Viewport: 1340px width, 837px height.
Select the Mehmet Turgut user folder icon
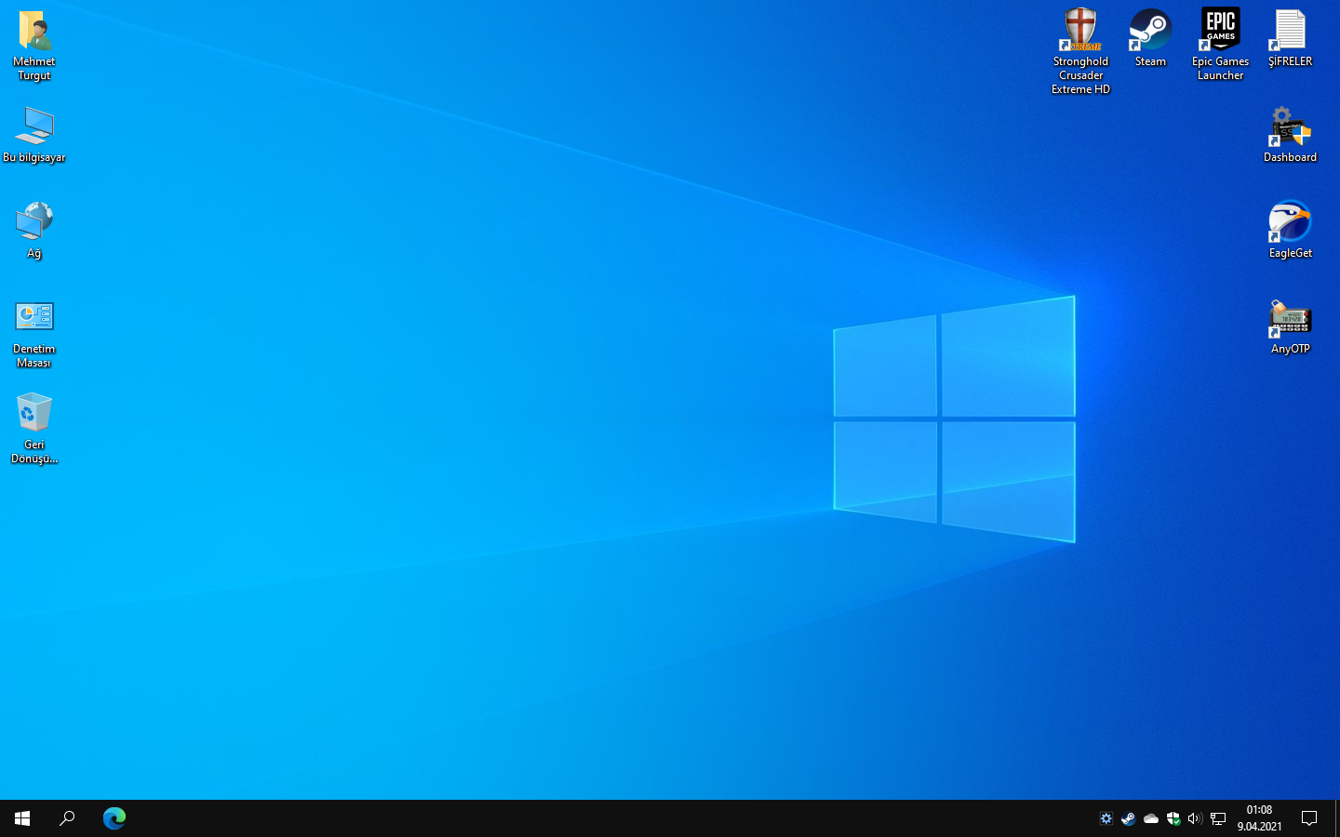click(x=34, y=46)
